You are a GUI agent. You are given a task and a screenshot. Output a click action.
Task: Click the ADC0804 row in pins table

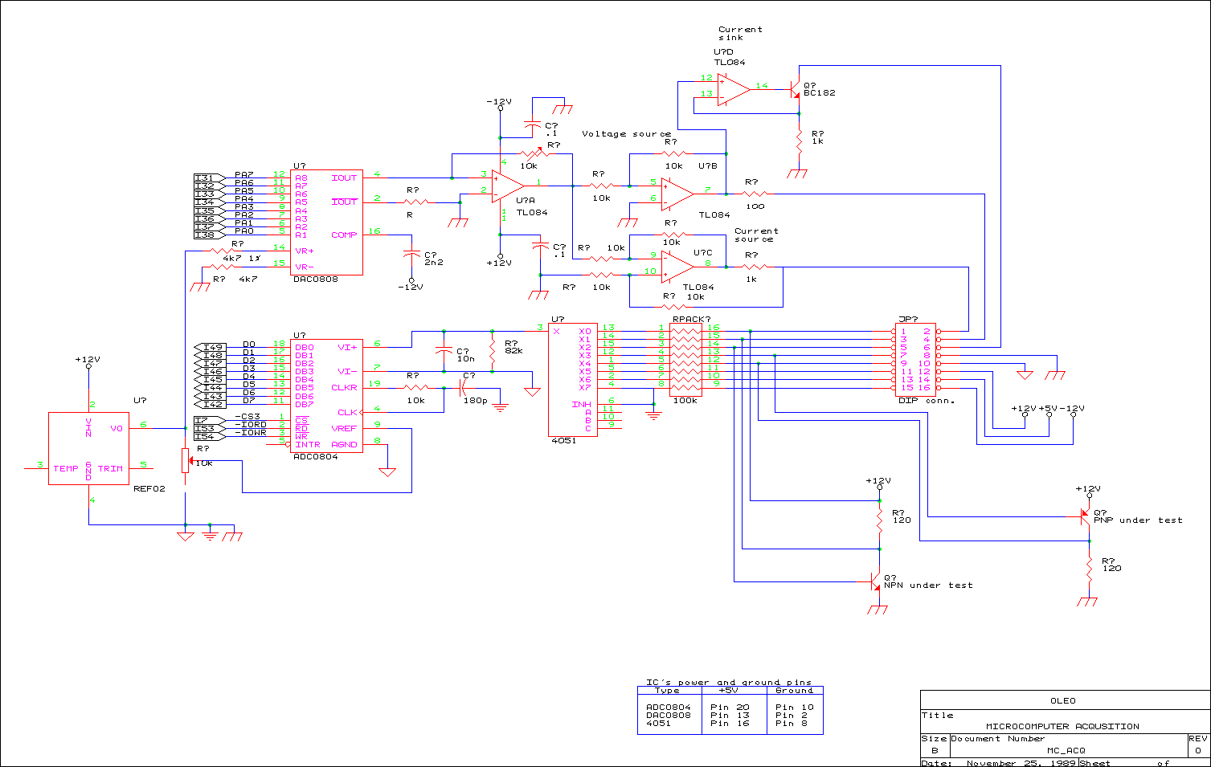click(730, 707)
